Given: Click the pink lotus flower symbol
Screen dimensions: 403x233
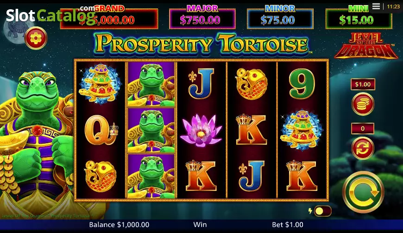Looking at the screenshot, I should pyautogui.click(x=201, y=131).
